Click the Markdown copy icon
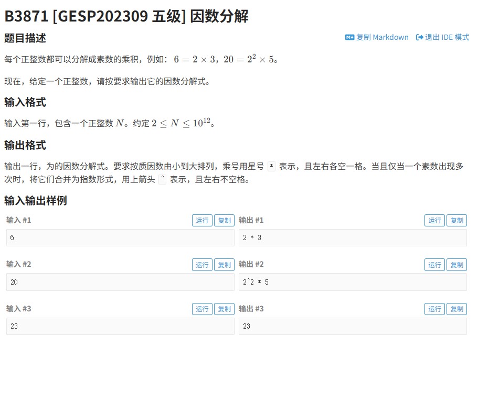478x401 pixels. (349, 37)
